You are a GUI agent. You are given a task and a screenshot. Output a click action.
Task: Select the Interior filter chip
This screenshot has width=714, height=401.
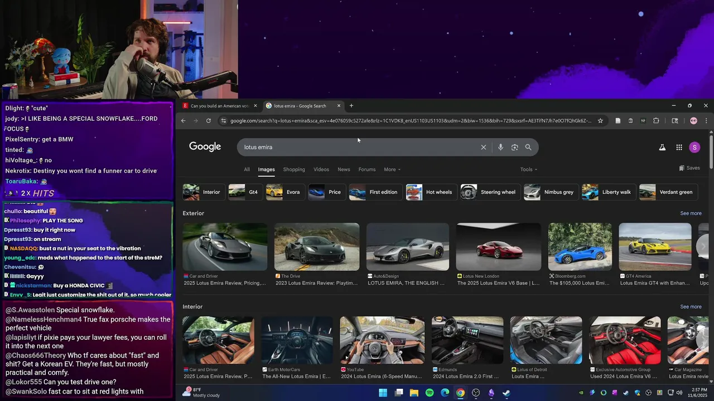pos(204,192)
